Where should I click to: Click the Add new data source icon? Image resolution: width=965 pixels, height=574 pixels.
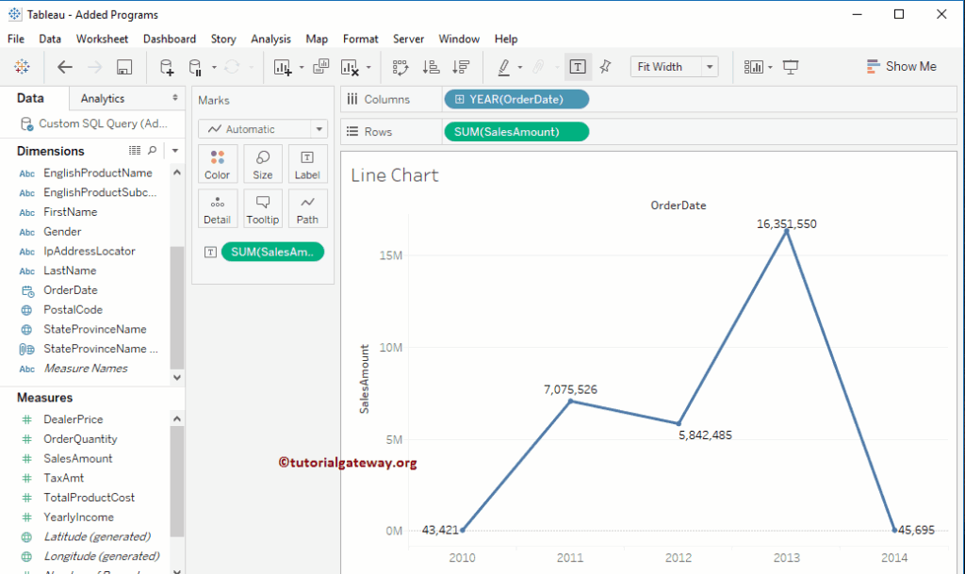pyautogui.click(x=167, y=66)
